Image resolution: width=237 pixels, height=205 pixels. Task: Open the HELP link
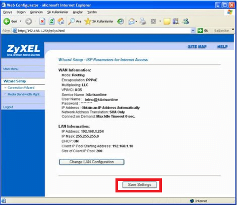point(222,47)
